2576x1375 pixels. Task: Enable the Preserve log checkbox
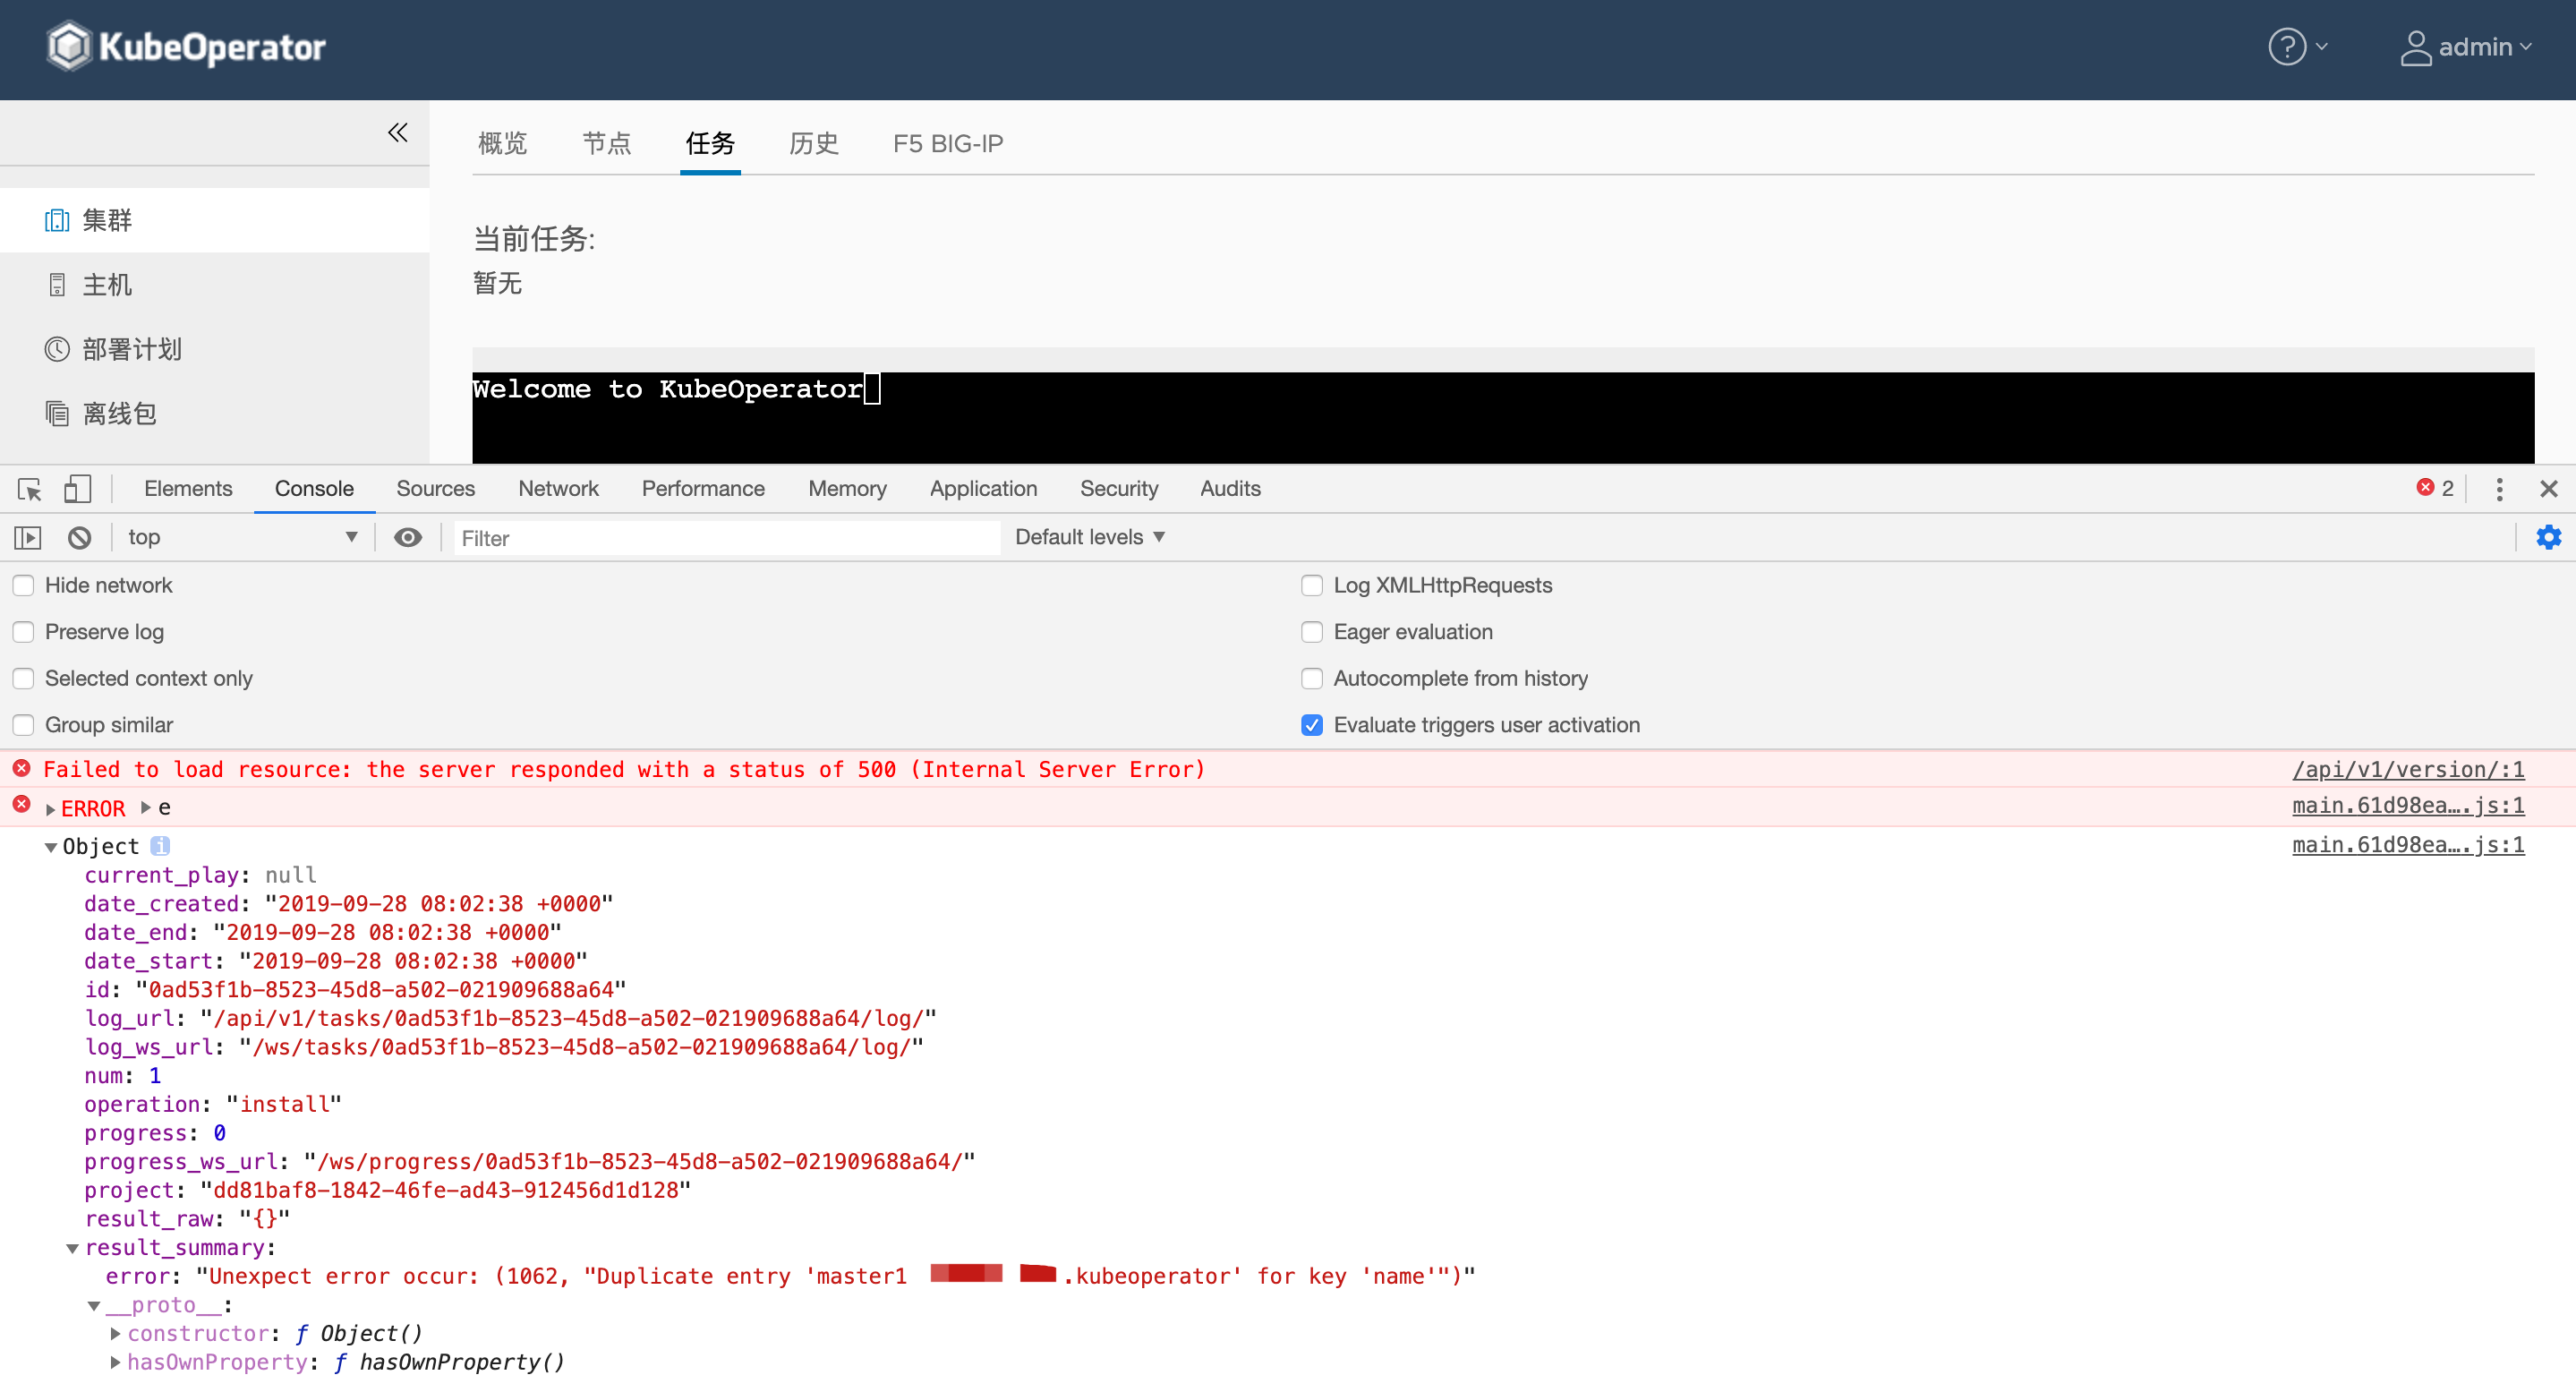(x=24, y=632)
